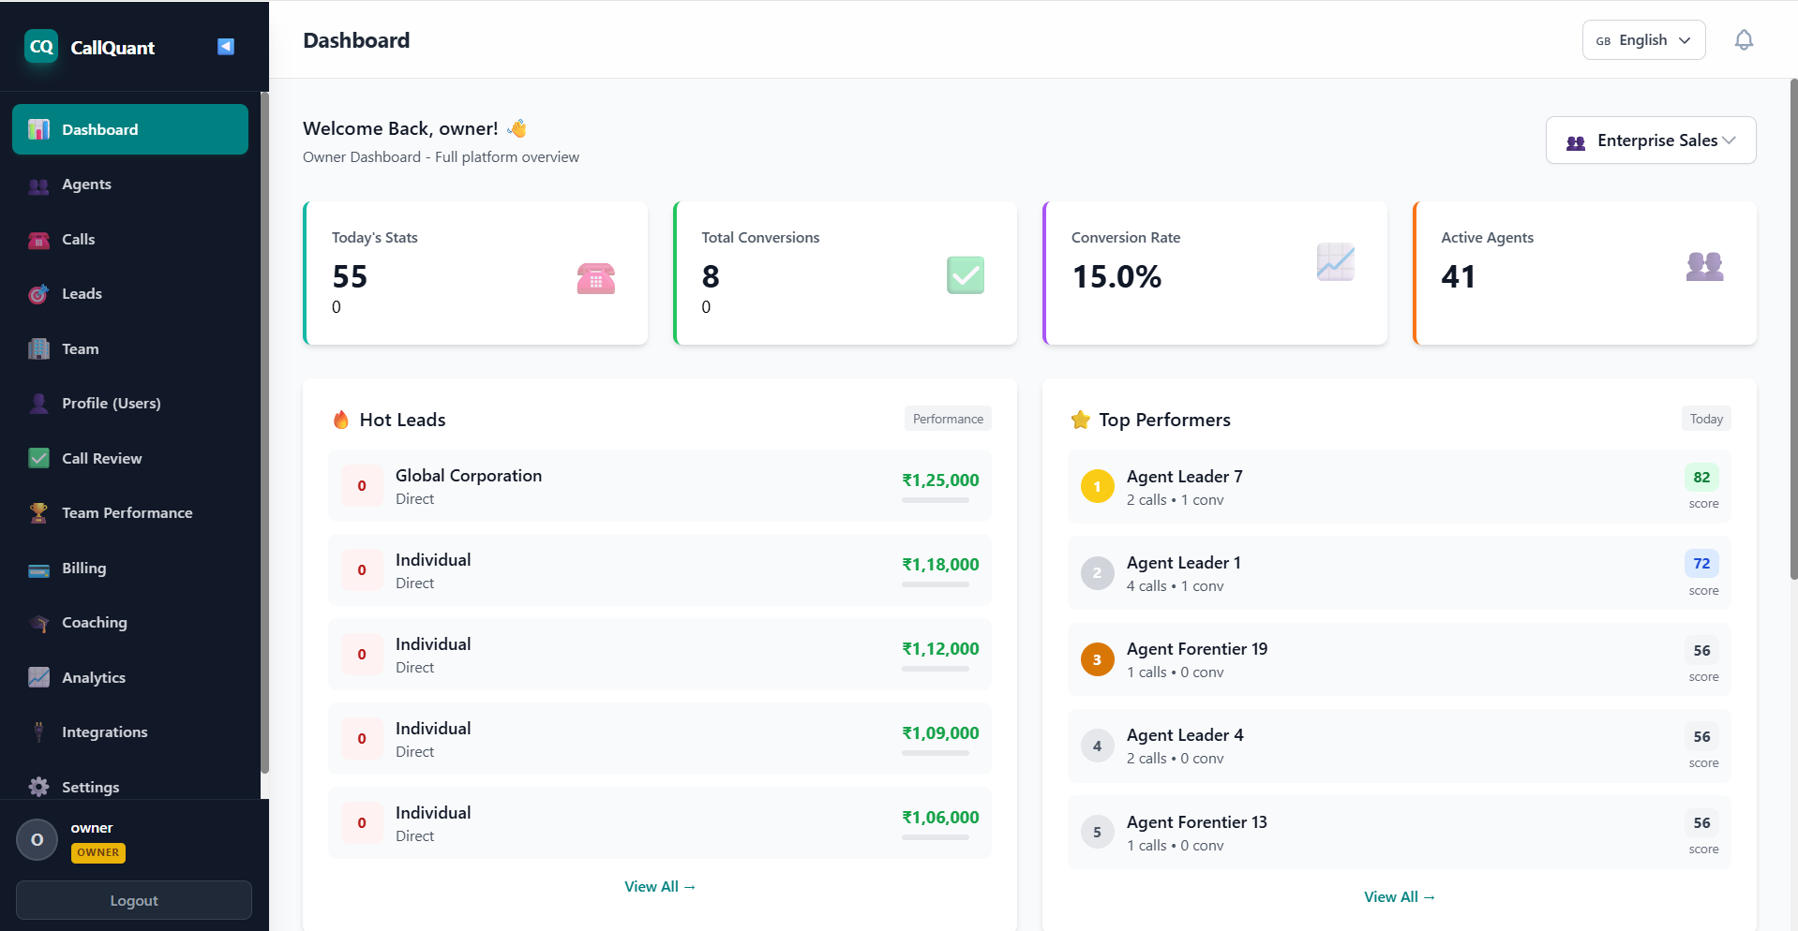This screenshot has width=1798, height=931.
Task: Select the Agents icon in the sidebar
Action: 38,185
